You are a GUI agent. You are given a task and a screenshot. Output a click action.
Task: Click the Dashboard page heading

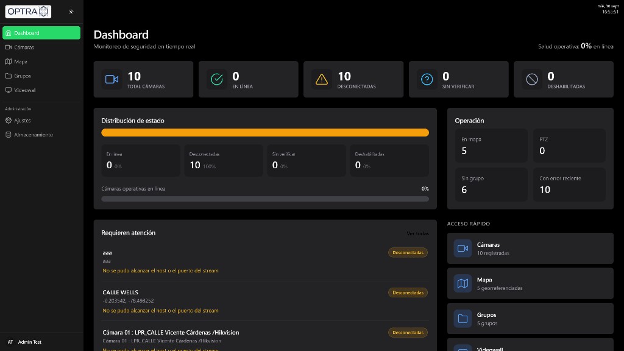pos(121,35)
